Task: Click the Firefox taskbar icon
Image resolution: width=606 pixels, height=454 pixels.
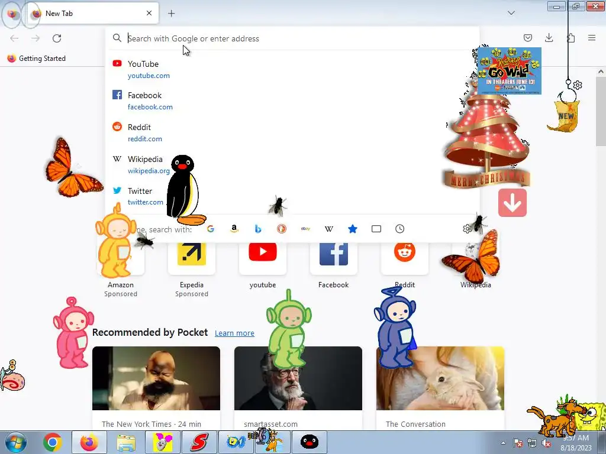Action: tap(89, 442)
